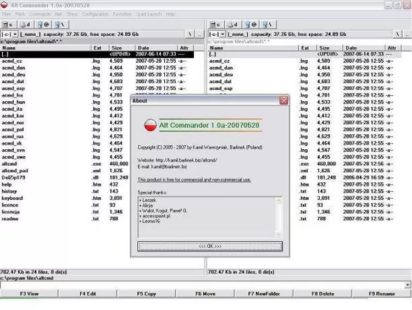Image resolution: width=412 pixels, height=310 pixels.
Task: Open network drive \ in right panel
Action: pyautogui.click(x=268, y=24)
